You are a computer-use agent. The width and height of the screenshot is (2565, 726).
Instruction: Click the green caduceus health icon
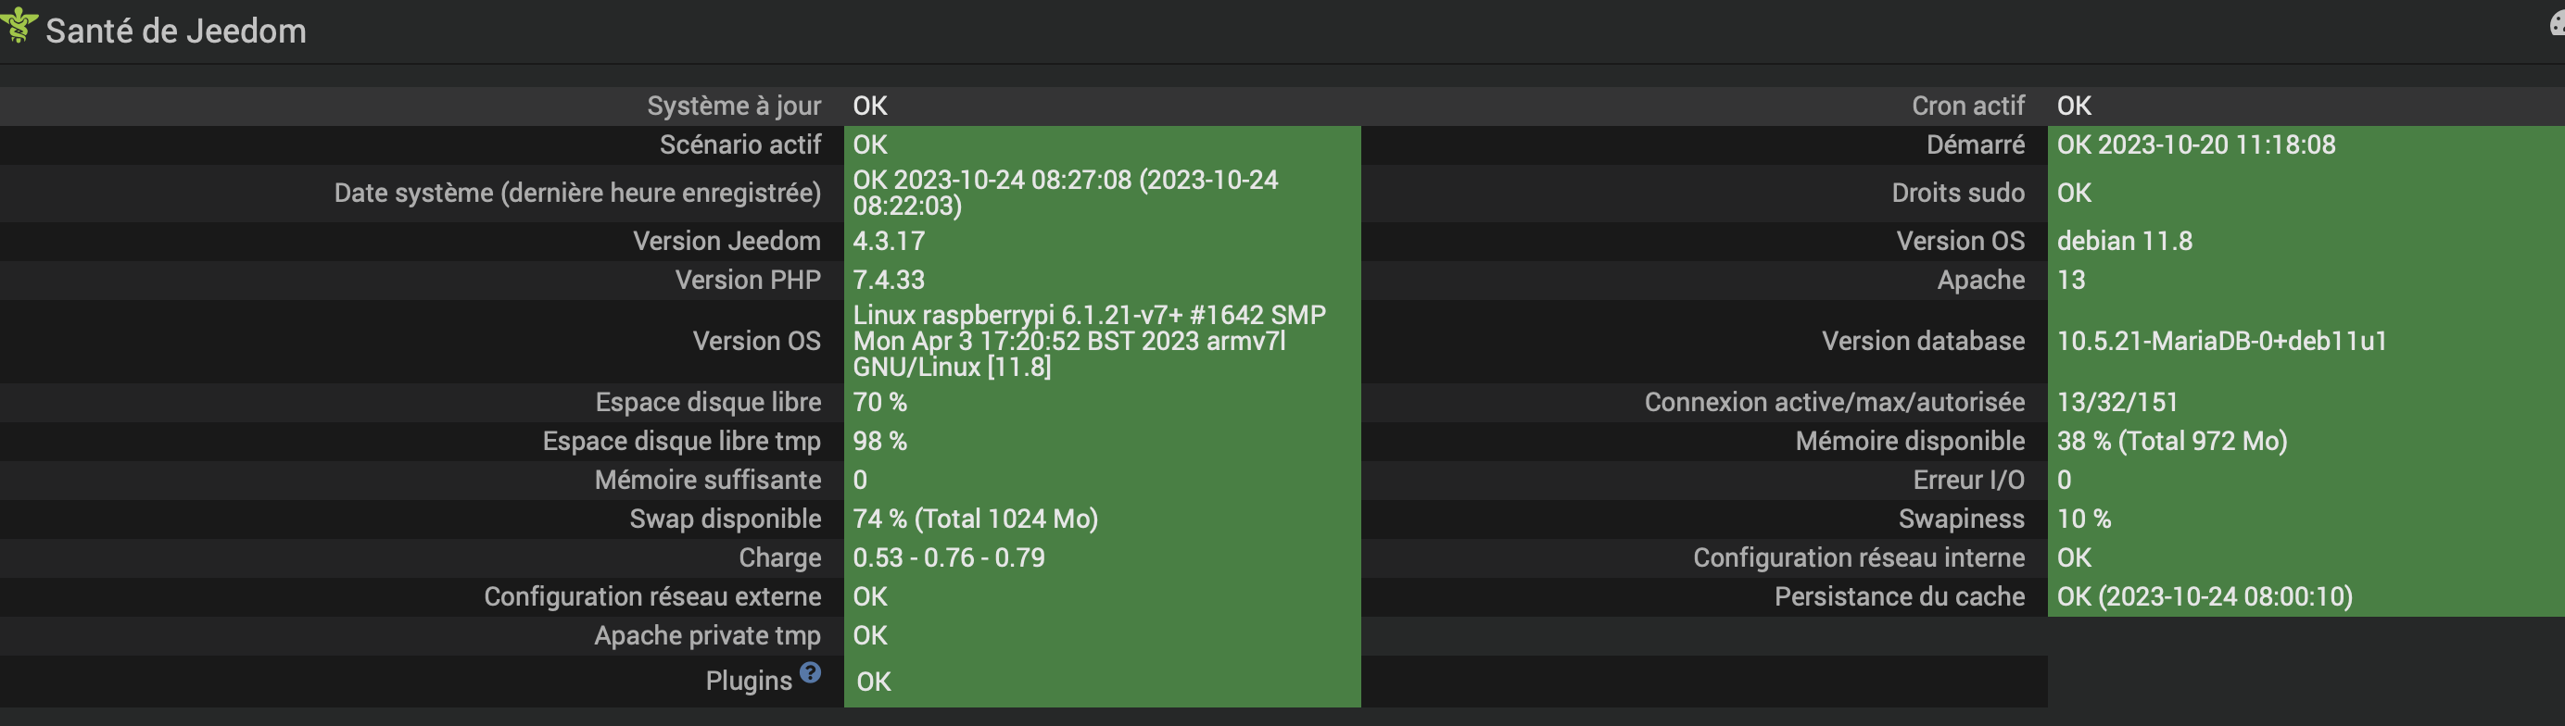pos(19,25)
